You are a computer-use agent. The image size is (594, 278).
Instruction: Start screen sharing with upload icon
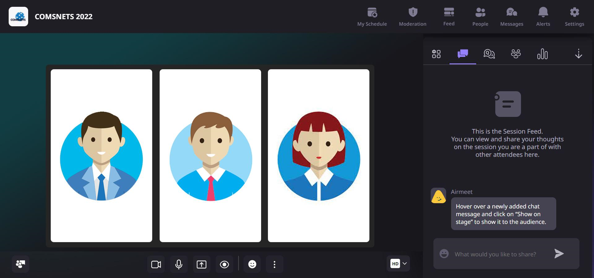(x=202, y=264)
